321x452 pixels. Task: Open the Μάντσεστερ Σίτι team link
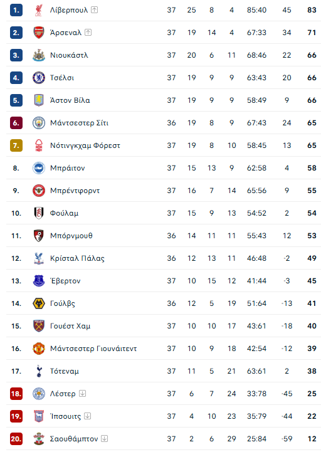[x=80, y=123]
